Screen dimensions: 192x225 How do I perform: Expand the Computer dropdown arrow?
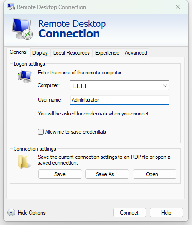(165, 86)
